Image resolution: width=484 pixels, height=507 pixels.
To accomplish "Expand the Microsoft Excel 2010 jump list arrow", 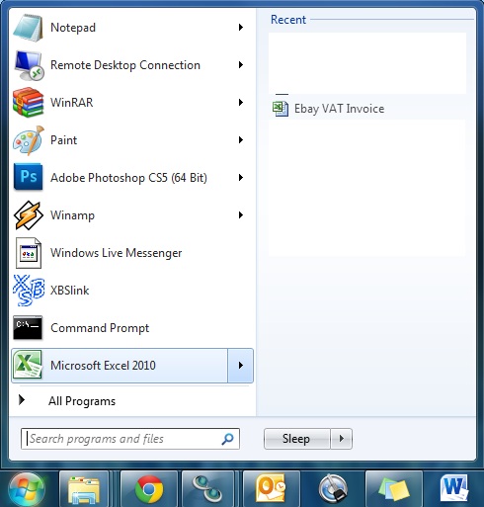I will click(241, 366).
